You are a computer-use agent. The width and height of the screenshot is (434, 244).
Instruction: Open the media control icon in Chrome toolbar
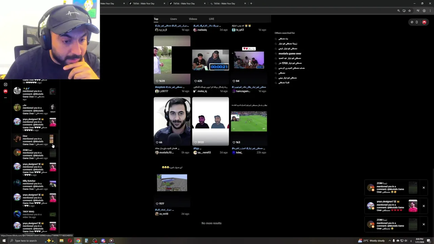click(418, 11)
